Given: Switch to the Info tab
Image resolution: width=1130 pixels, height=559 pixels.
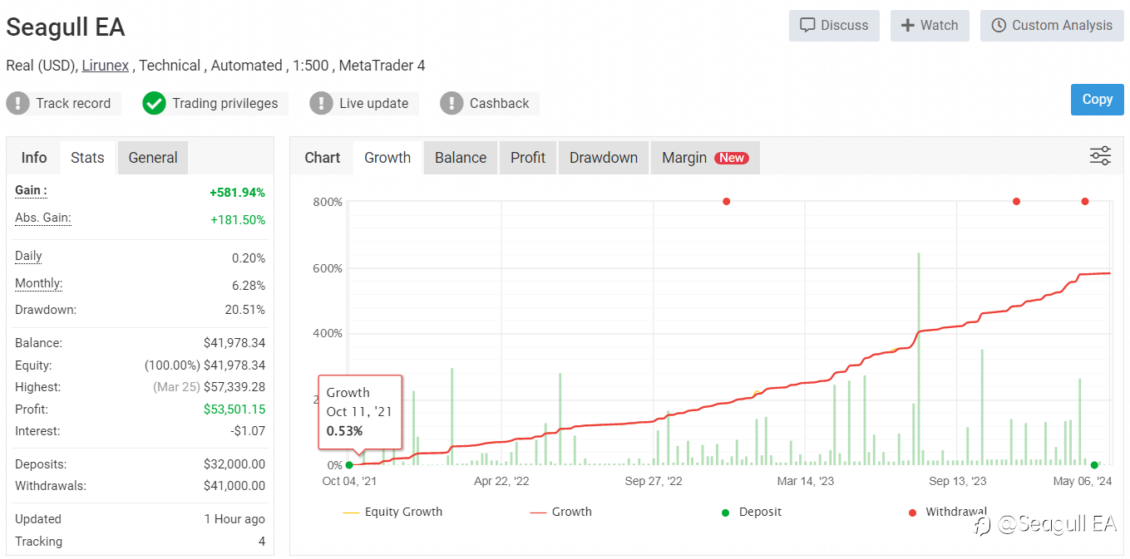Looking at the screenshot, I should 34,158.
